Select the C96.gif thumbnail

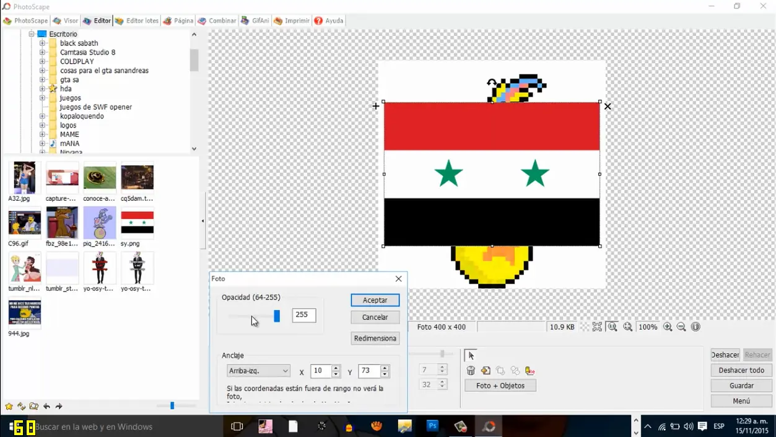(25, 223)
